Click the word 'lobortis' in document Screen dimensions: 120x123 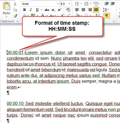click(14, 81)
